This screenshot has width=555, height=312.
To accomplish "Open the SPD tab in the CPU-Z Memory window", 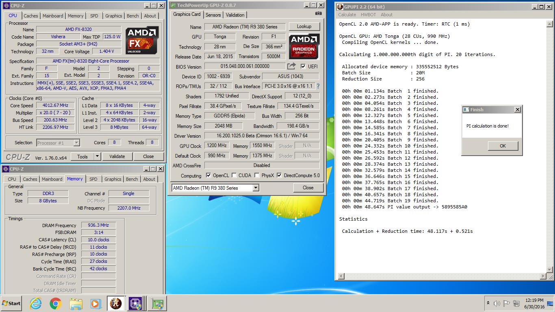I will (93, 179).
